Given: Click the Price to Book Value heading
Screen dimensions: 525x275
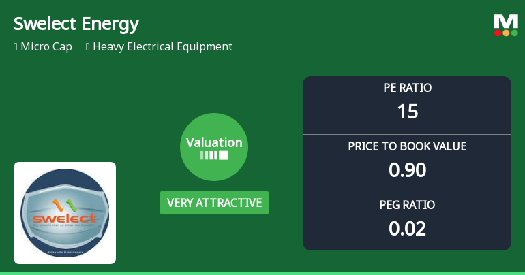Looking at the screenshot, I should click(x=407, y=146).
